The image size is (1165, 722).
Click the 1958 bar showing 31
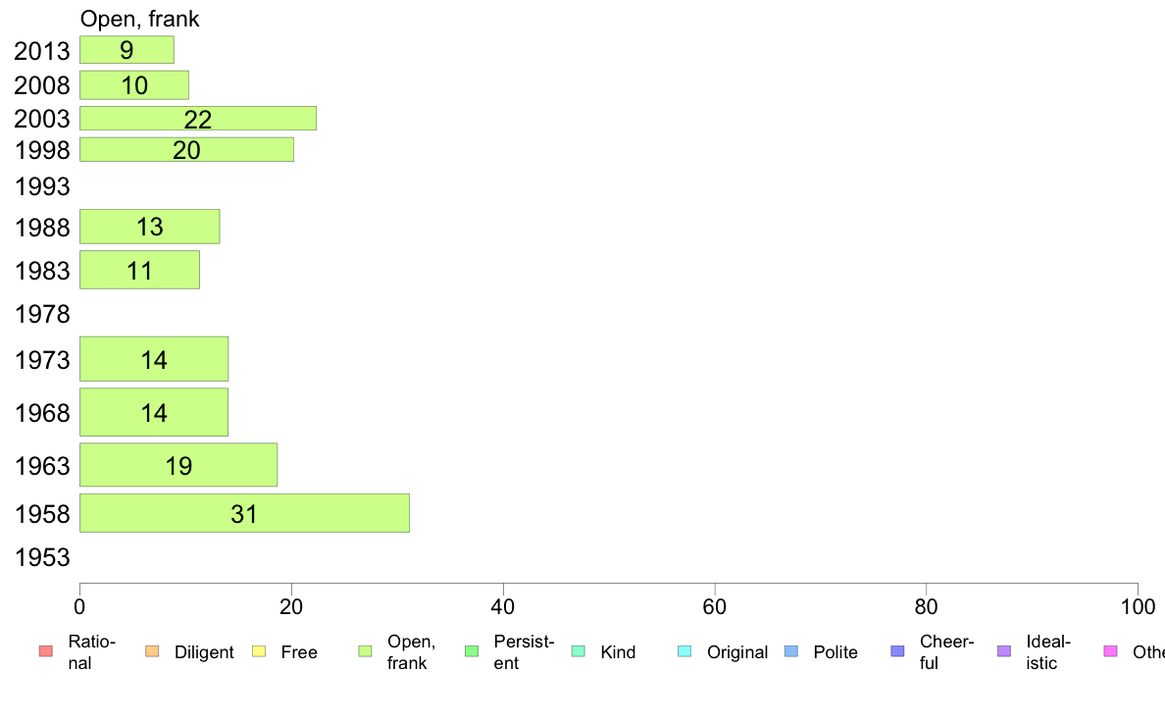point(244,513)
